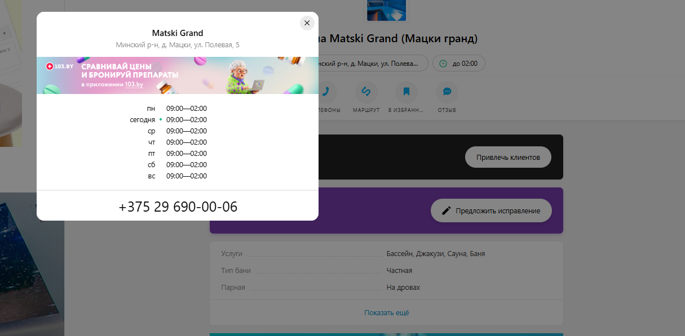This screenshot has width=685, height=336.
Task: Leave a review via the Отзыв icon
Action: click(447, 92)
